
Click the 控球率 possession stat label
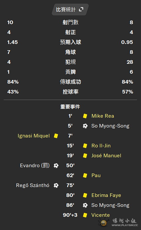(x=70, y=92)
